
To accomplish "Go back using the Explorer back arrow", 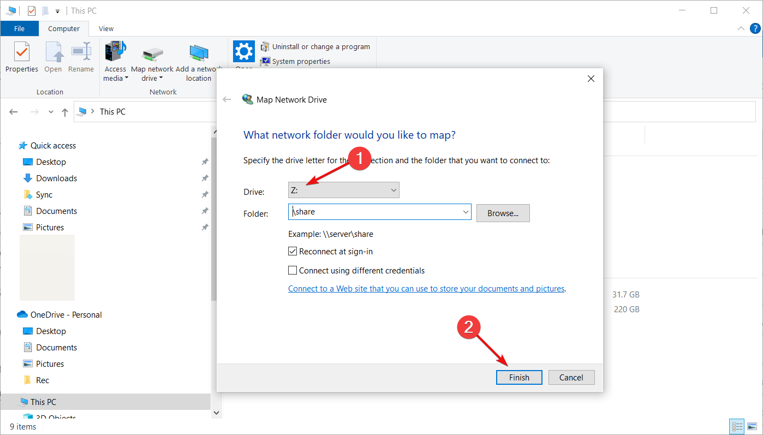I will 14,112.
